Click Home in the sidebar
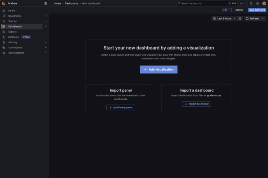The image size is (268, 178). point(12,10)
